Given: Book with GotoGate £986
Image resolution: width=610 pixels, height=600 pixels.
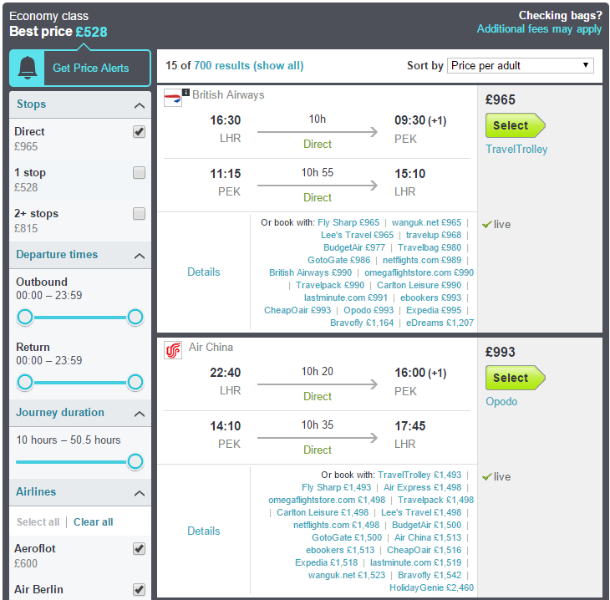Looking at the screenshot, I should (x=339, y=260).
